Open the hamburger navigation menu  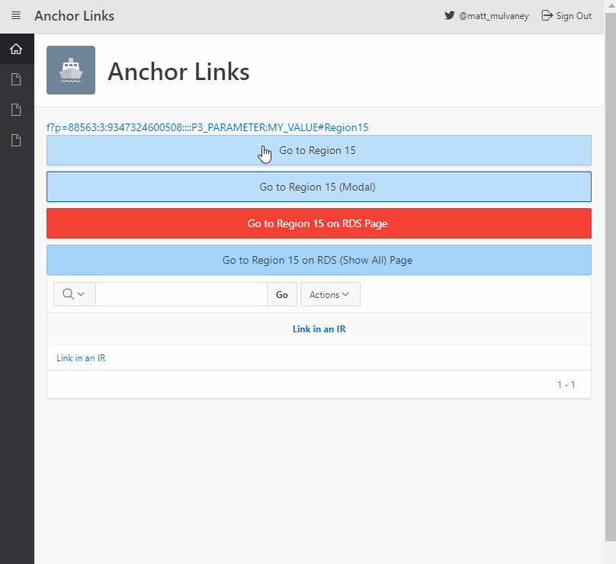coord(16,16)
